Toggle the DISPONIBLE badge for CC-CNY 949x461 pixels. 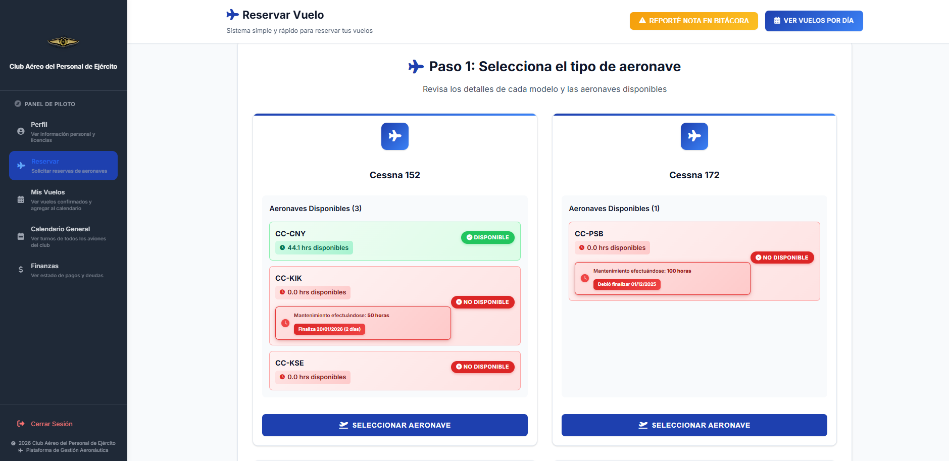[487, 237]
